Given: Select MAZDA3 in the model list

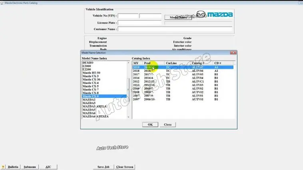Looking at the screenshot, I should point(89,103).
